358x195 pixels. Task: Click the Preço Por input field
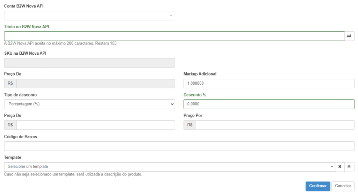pyautogui.click(x=275, y=125)
